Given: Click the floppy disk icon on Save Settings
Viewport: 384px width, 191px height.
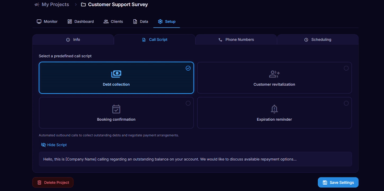Looking at the screenshot, I should (325, 183).
